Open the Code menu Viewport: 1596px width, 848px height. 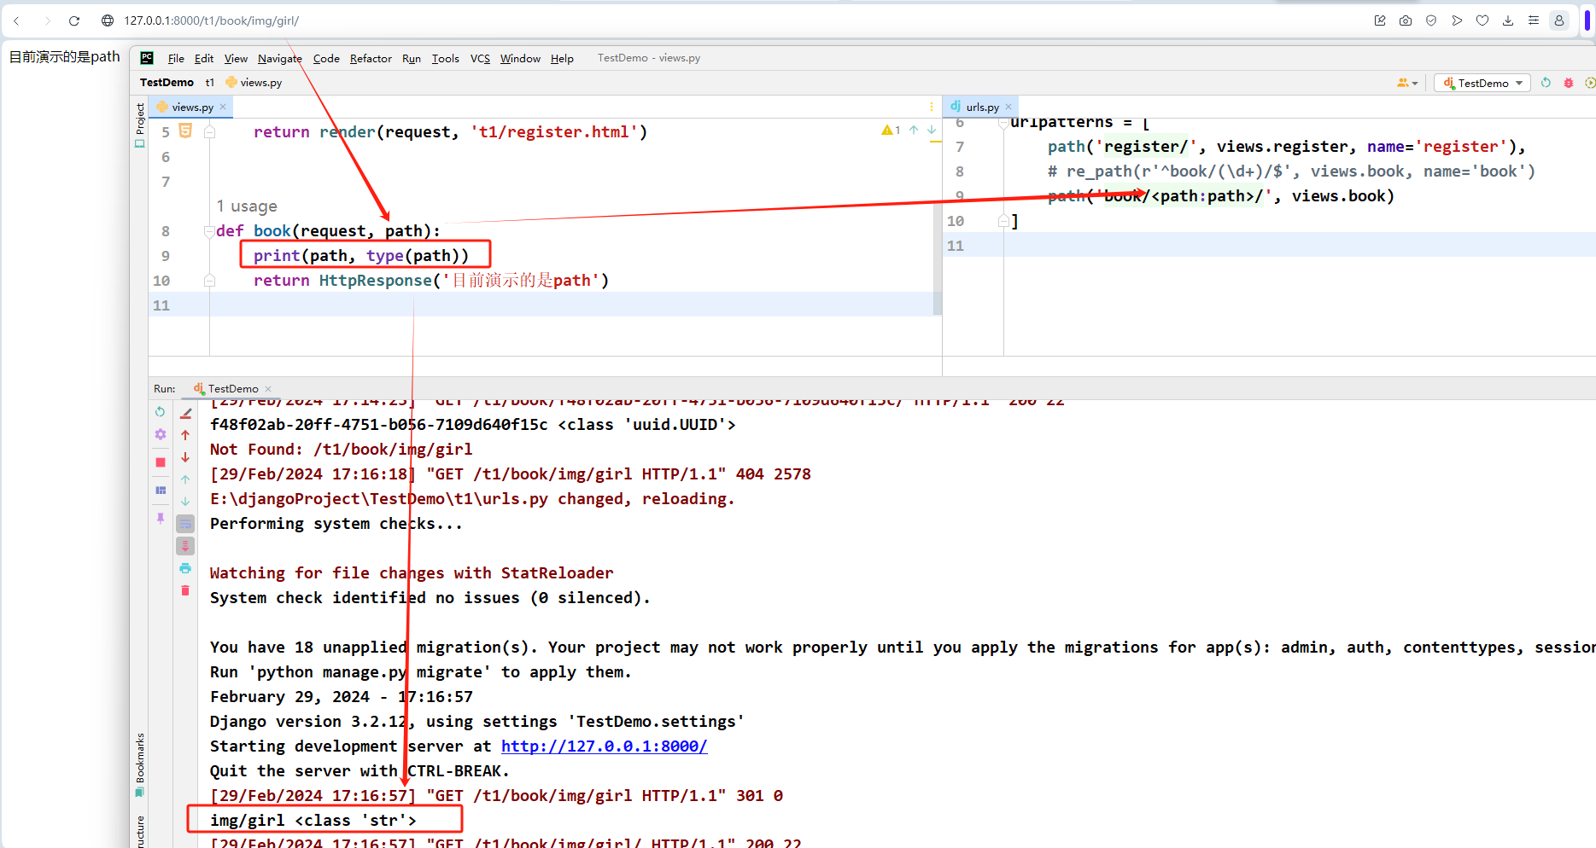point(326,58)
